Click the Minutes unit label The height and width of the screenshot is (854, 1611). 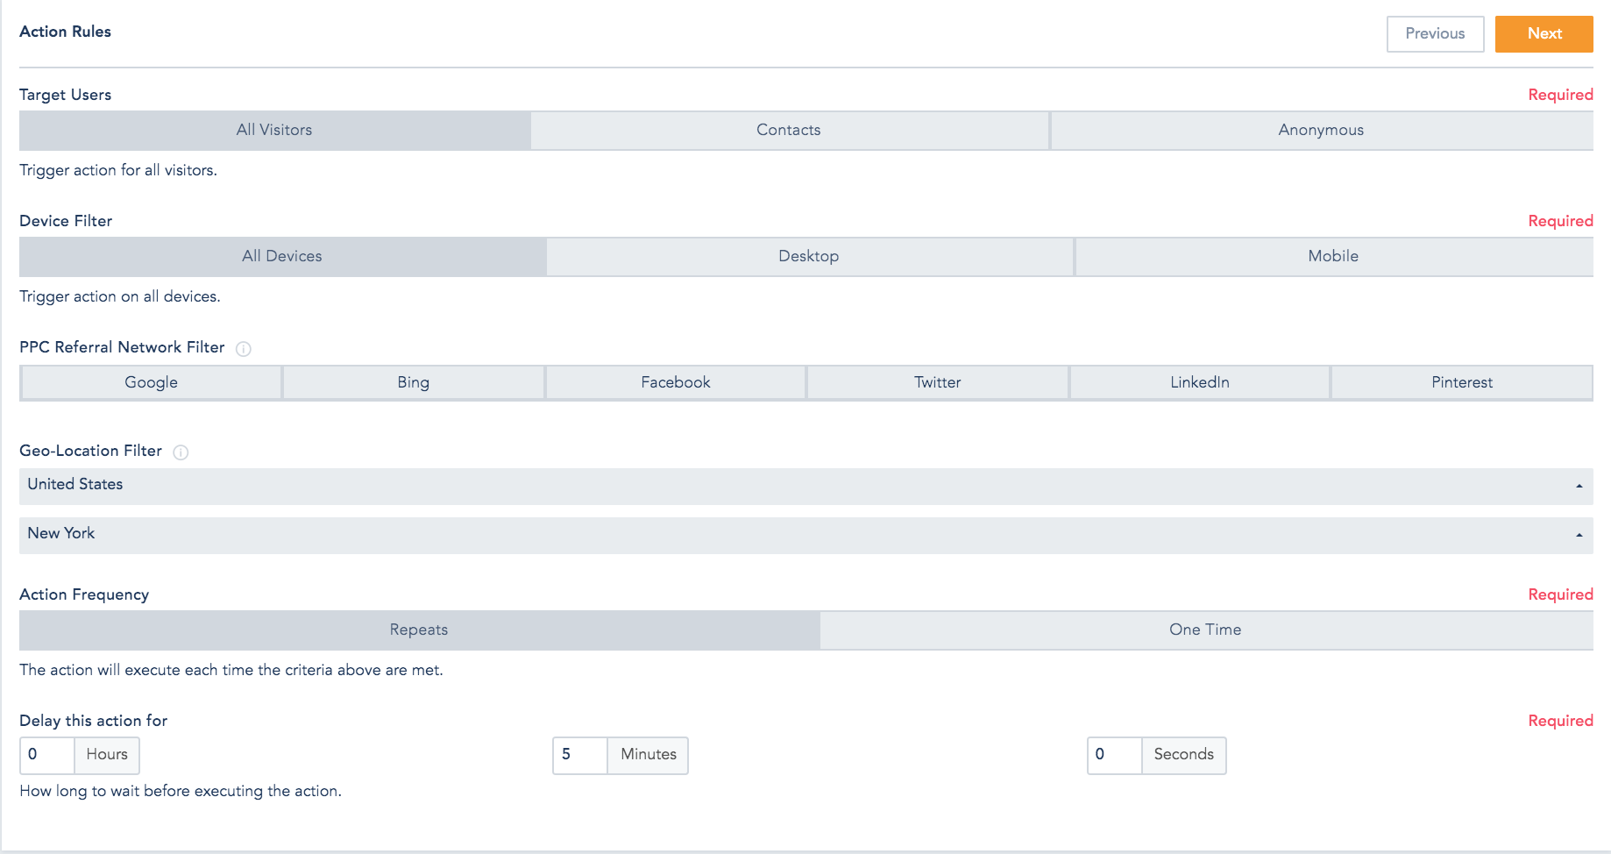click(649, 755)
